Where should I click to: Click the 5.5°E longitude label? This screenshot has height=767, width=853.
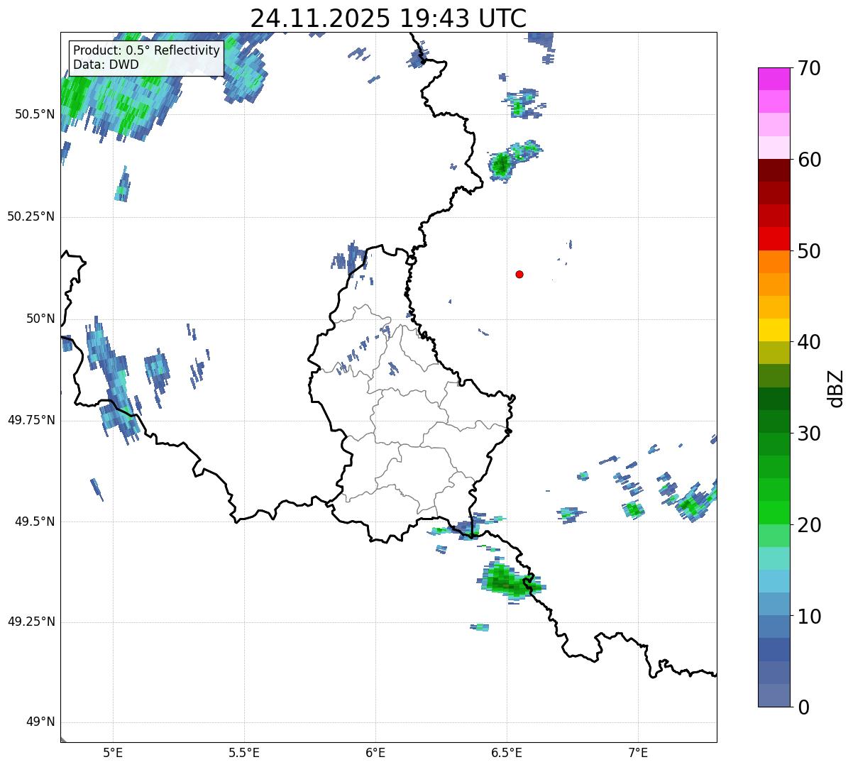[x=245, y=752]
